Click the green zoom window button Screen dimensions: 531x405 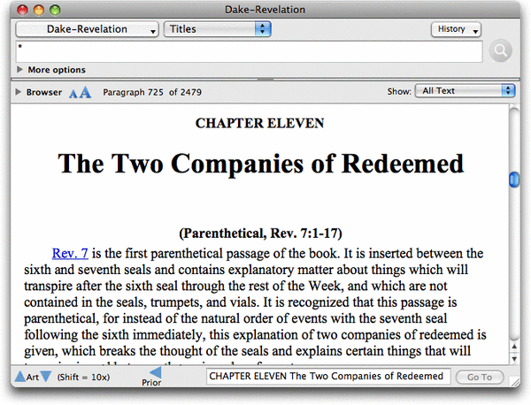pos(55,10)
